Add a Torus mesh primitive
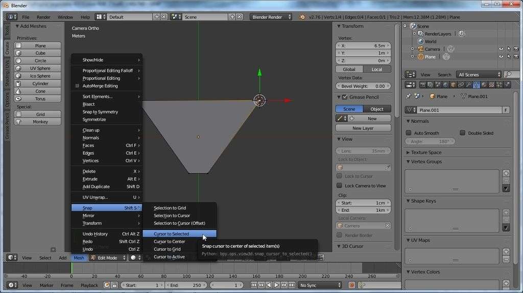Image resolution: width=523 pixels, height=293 pixels. [40, 99]
